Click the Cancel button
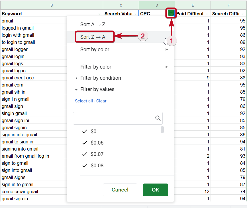 point(120,190)
